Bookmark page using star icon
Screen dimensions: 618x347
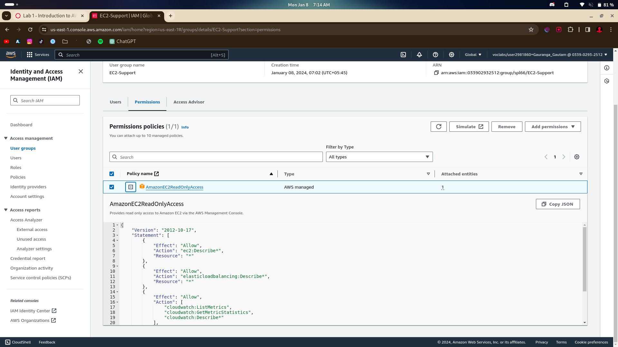click(531, 30)
